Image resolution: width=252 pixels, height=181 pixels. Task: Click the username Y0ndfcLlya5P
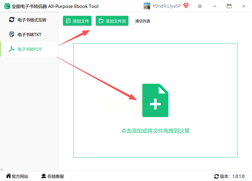(x=167, y=6)
